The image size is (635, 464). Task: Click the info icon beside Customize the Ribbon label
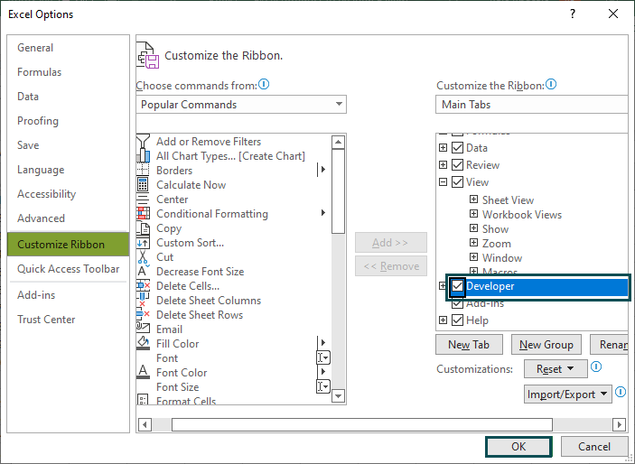(x=551, y=84)
